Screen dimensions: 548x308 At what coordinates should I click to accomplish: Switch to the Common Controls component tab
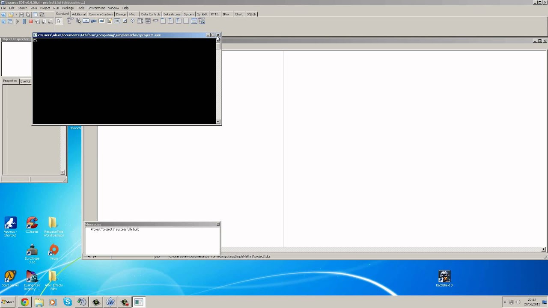click(101, 14)
